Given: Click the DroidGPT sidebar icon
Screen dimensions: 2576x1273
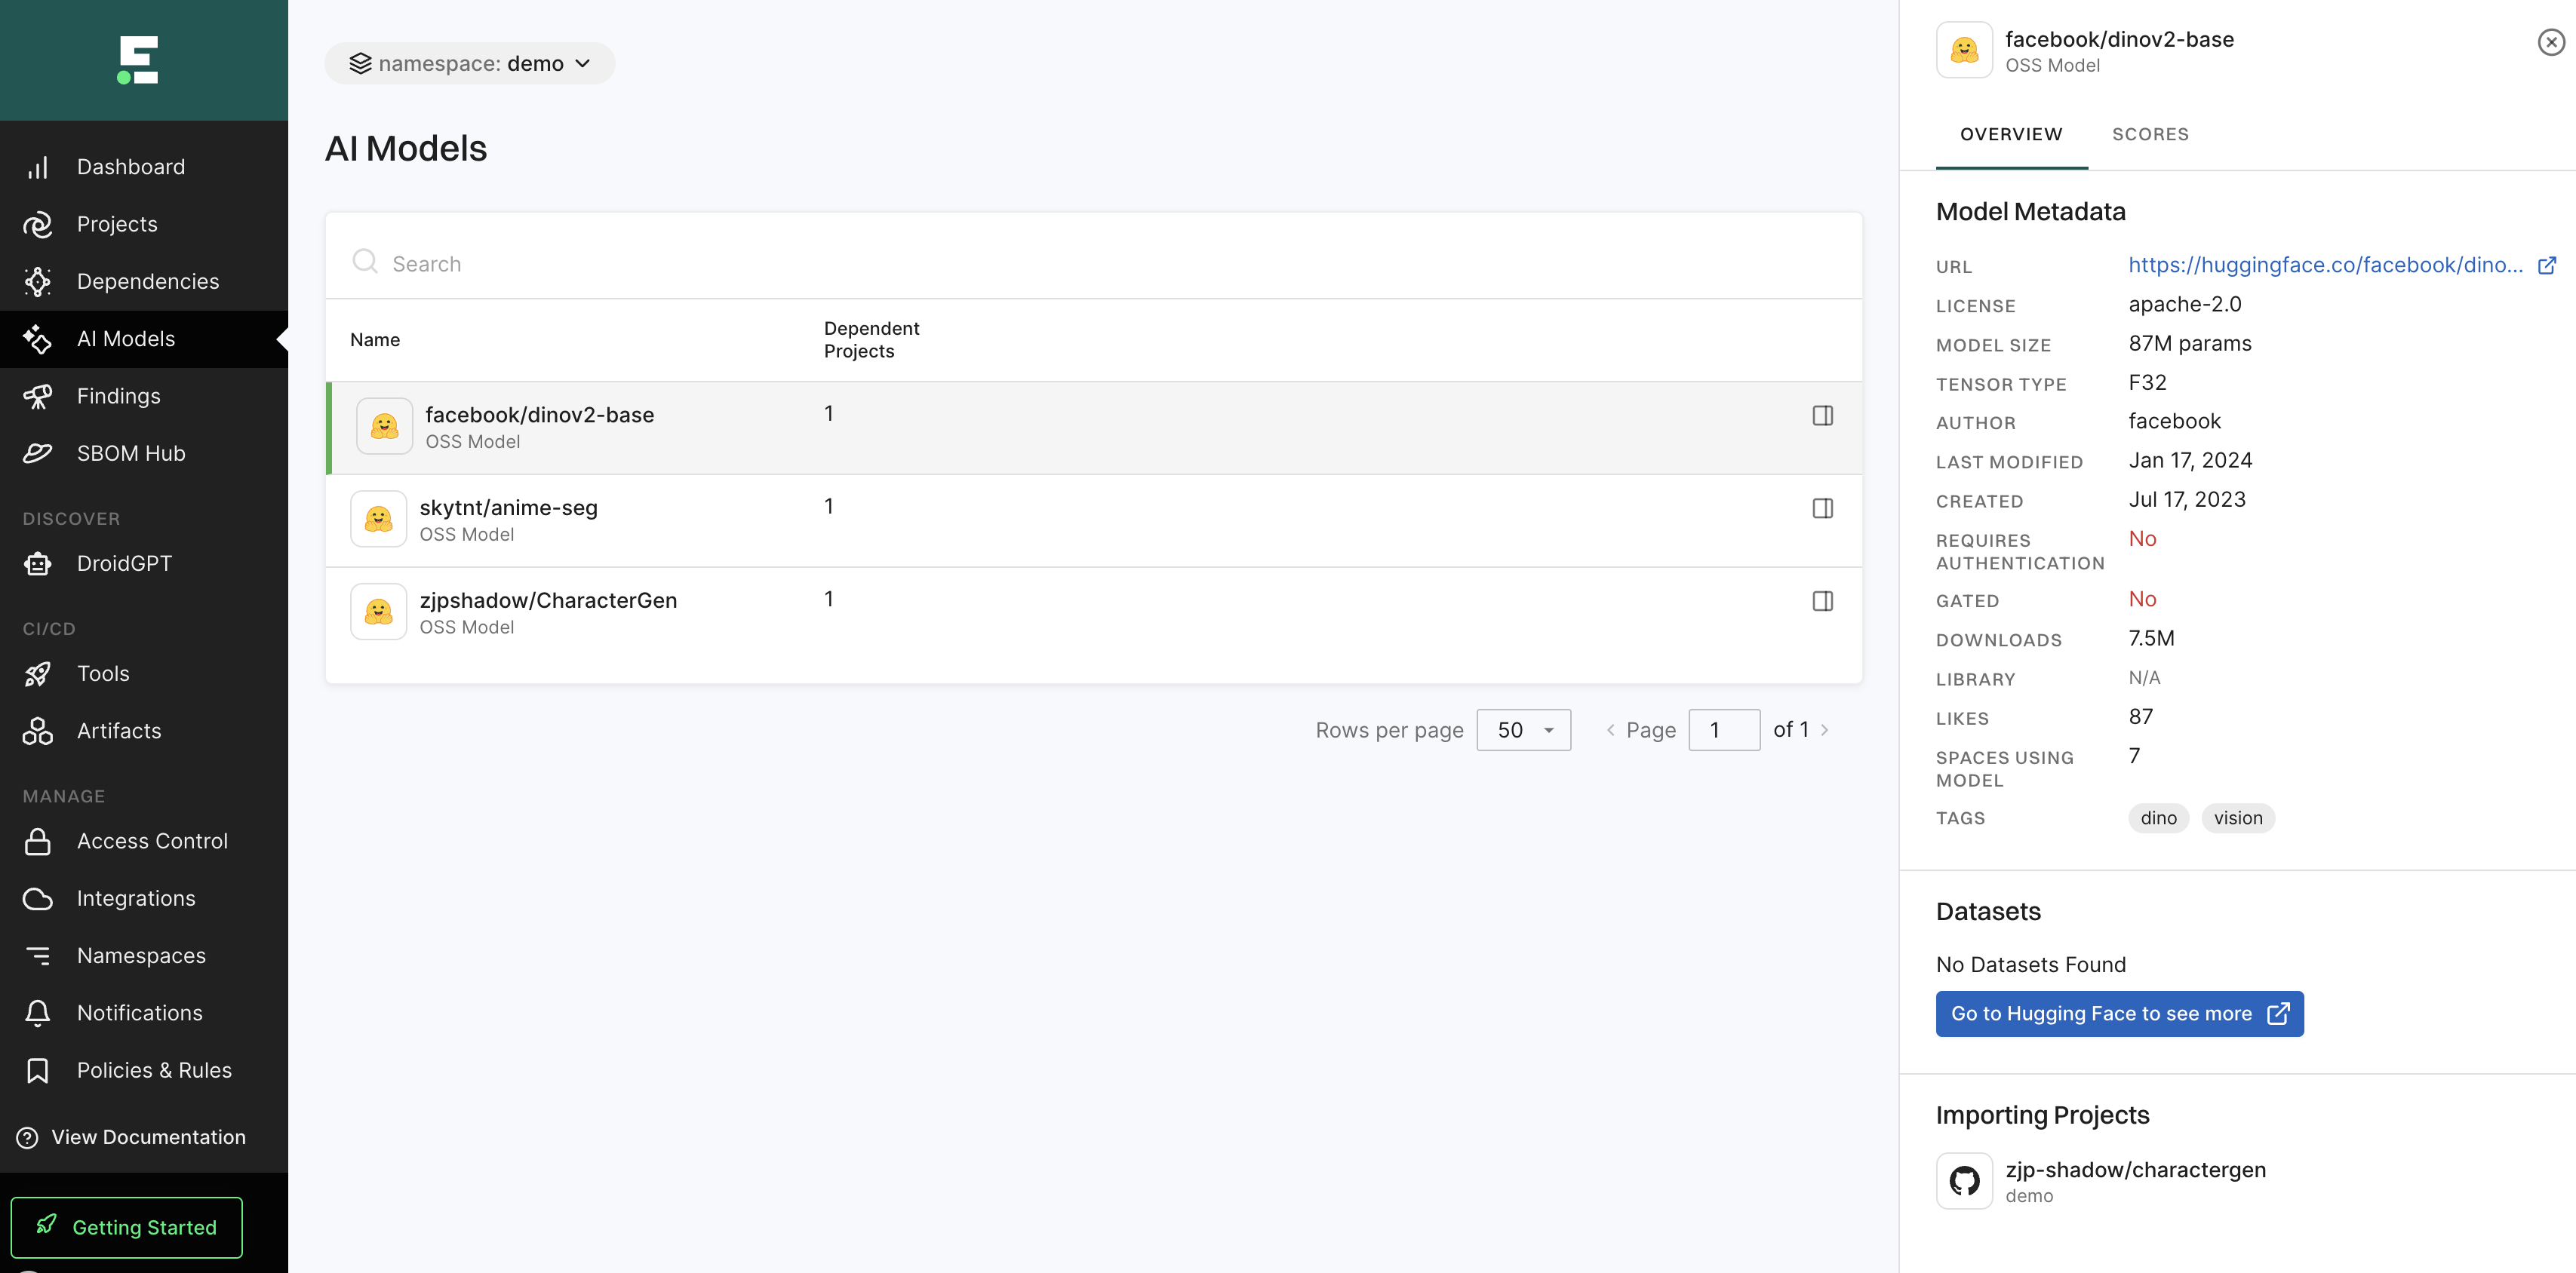Looking at the screenshot, I should coord(38,563).
